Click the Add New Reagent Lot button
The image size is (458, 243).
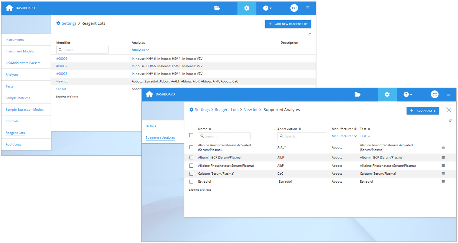coord(288,24)
